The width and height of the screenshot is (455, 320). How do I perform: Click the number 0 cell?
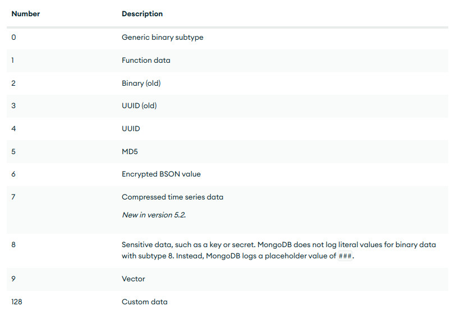coord(13,38)
